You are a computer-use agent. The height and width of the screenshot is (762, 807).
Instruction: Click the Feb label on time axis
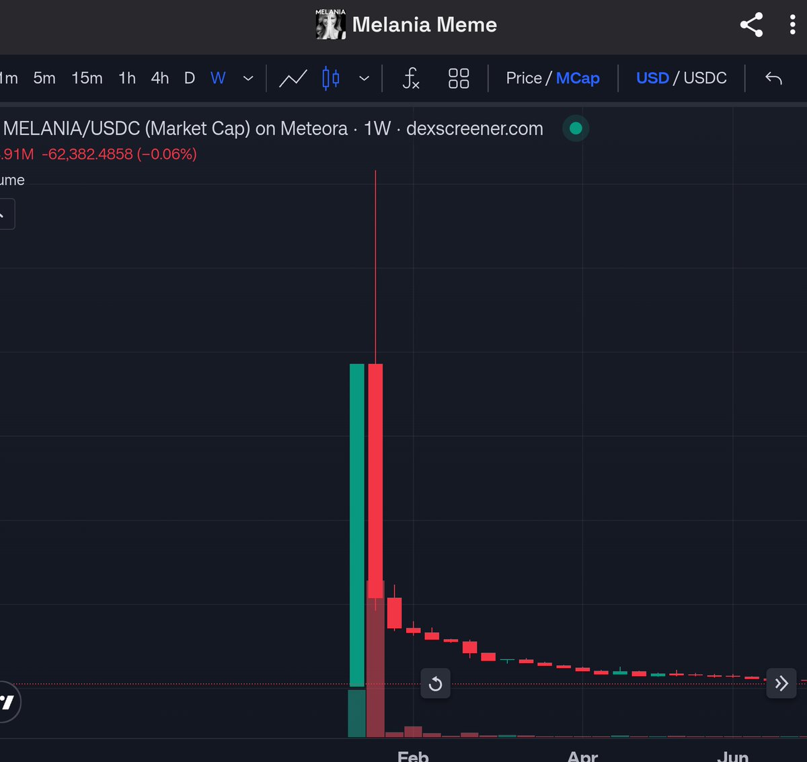413,756
